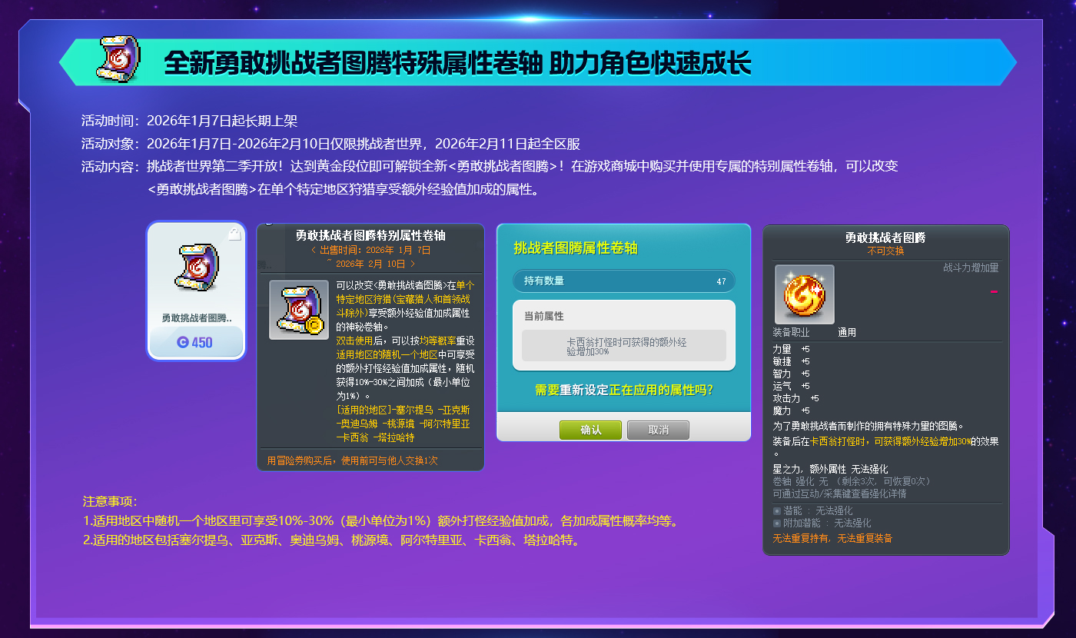Click the 不可交换 label under totem title
This screenshot has height=638, width=1076.
885,251
